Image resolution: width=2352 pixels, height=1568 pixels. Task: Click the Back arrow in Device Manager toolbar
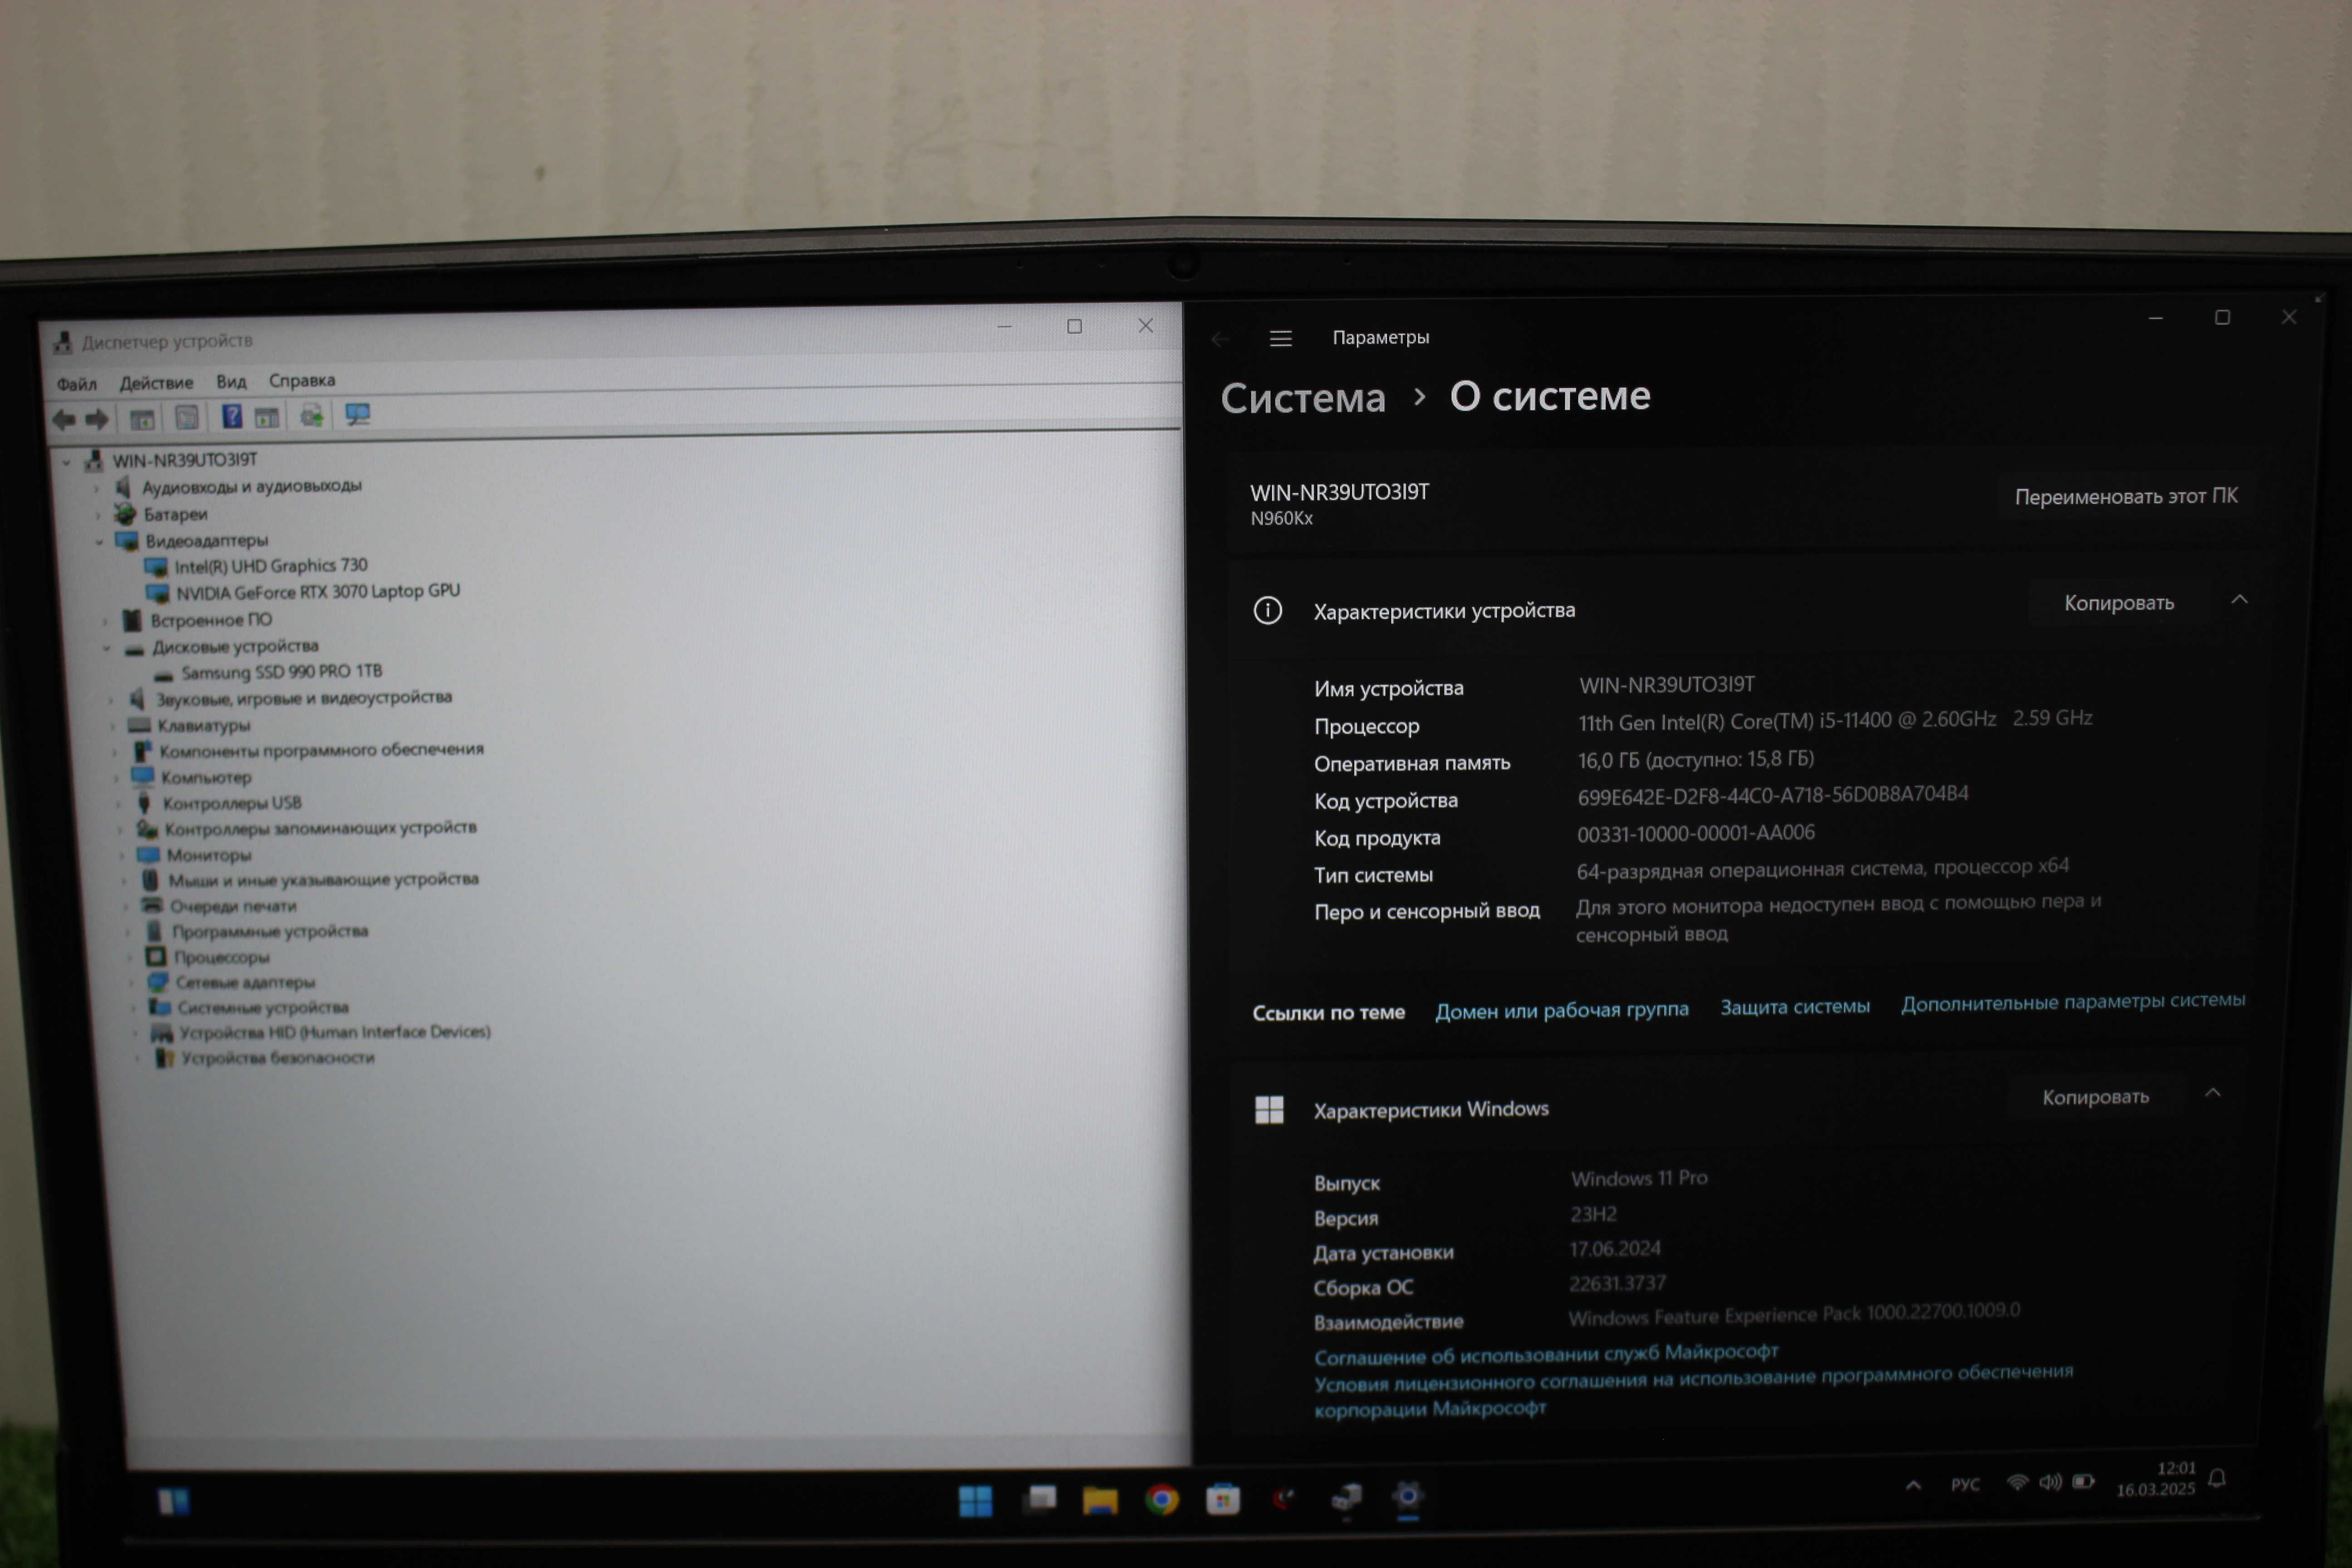(64, 419)
